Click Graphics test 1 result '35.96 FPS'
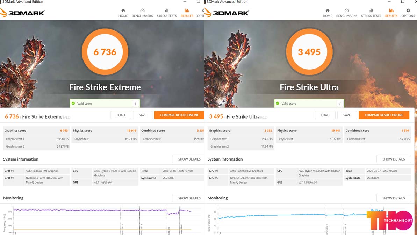 pos(63,139)
